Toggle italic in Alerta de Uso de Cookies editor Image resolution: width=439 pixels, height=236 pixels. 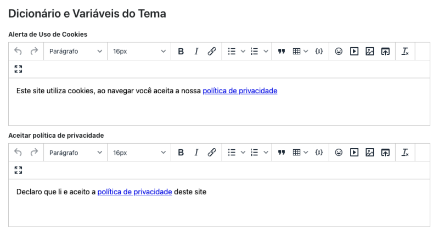[196, 52]
